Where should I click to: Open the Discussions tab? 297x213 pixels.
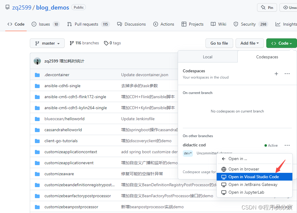(x=132, y=24)
